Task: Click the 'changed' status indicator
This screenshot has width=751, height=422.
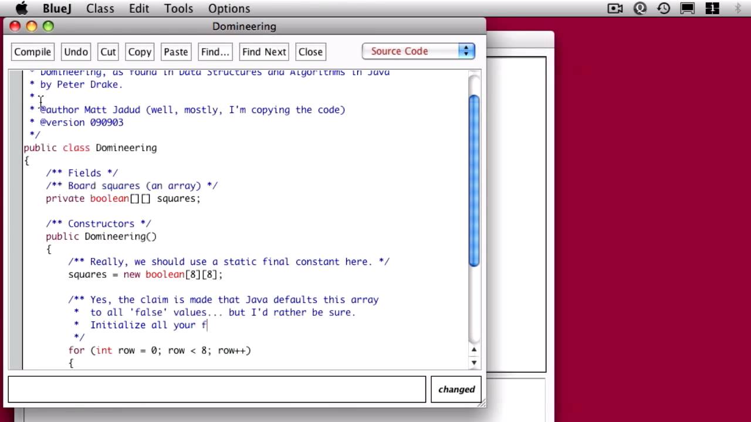Action: pos(456,389)
